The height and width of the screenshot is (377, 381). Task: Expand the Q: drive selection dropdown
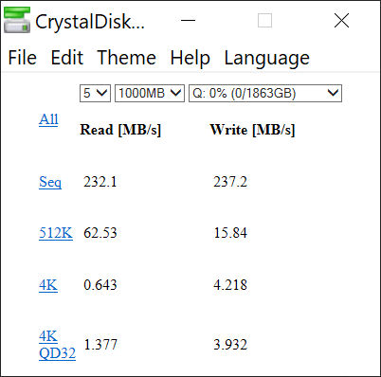[x=265, y=93]
